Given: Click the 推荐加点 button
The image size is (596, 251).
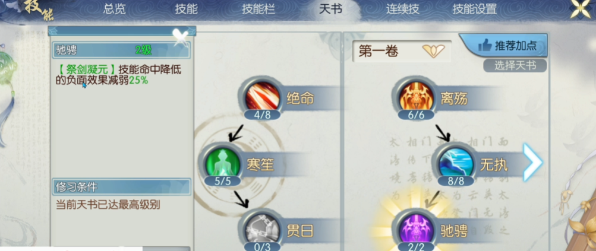Looking at the screenshot, I should pyautogui.click(x=503, y=45).
